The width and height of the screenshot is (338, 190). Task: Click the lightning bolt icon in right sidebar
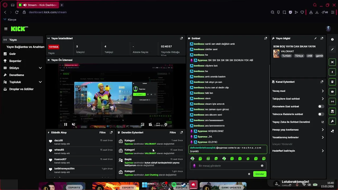[332, 72]
